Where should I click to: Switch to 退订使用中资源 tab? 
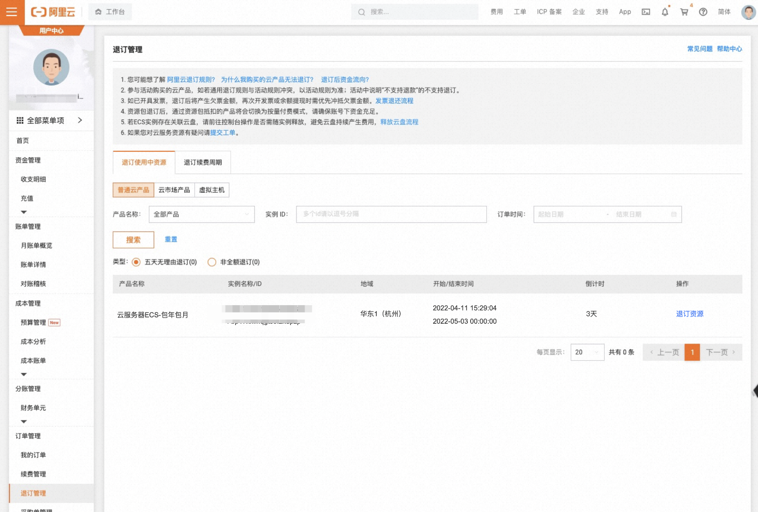(x=144, y=163)
